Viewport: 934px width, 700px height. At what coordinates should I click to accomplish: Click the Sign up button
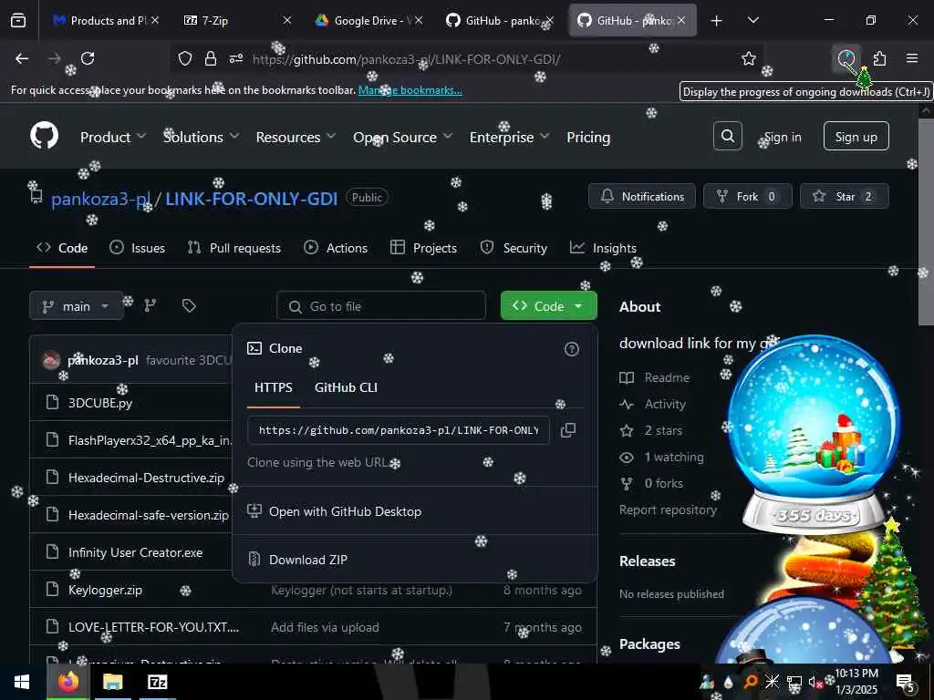tap(856, 137)
